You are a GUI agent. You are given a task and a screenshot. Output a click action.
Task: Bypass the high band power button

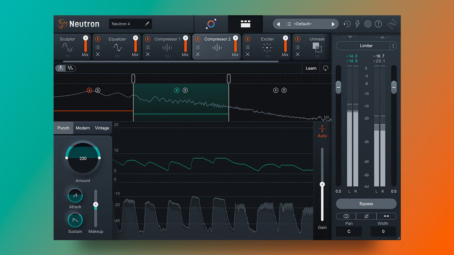point(276,90)
